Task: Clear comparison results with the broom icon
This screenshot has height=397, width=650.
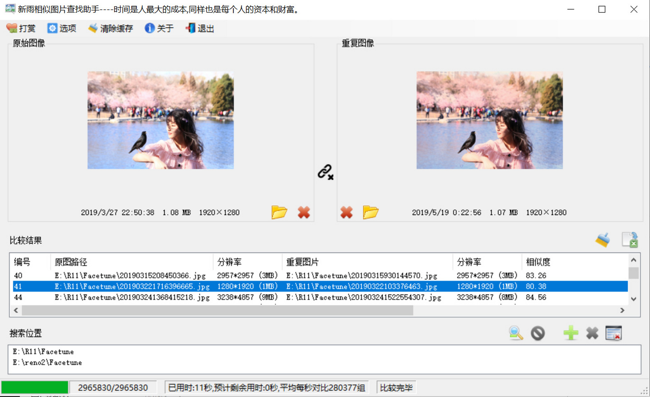Action: point(602,239)
